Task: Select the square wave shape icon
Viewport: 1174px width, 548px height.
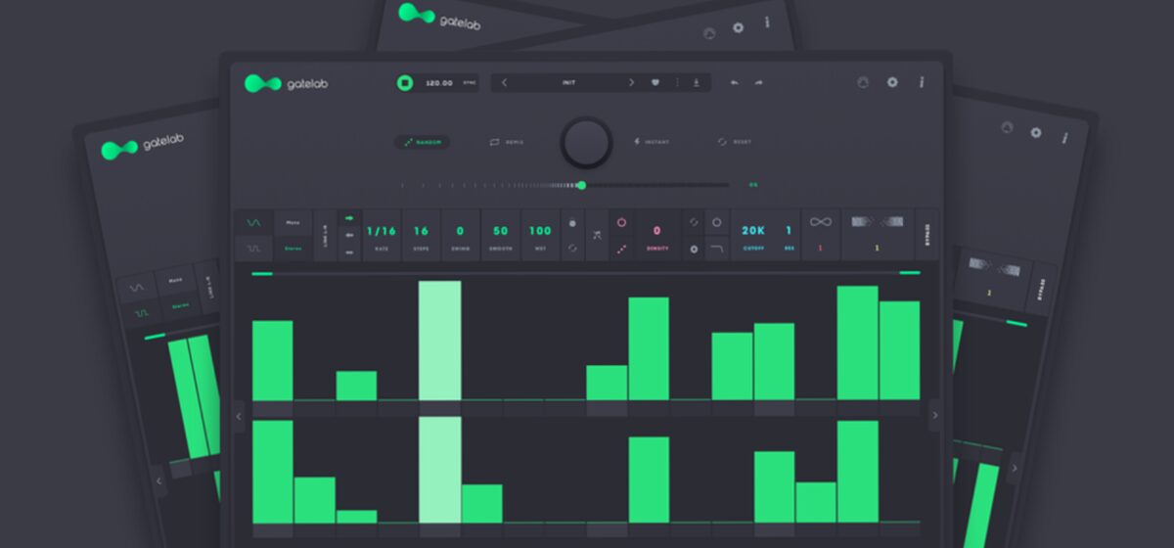Action: [x=253, y=249]
